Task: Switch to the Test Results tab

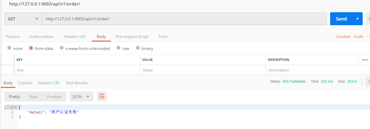Action: click(77, 83)
